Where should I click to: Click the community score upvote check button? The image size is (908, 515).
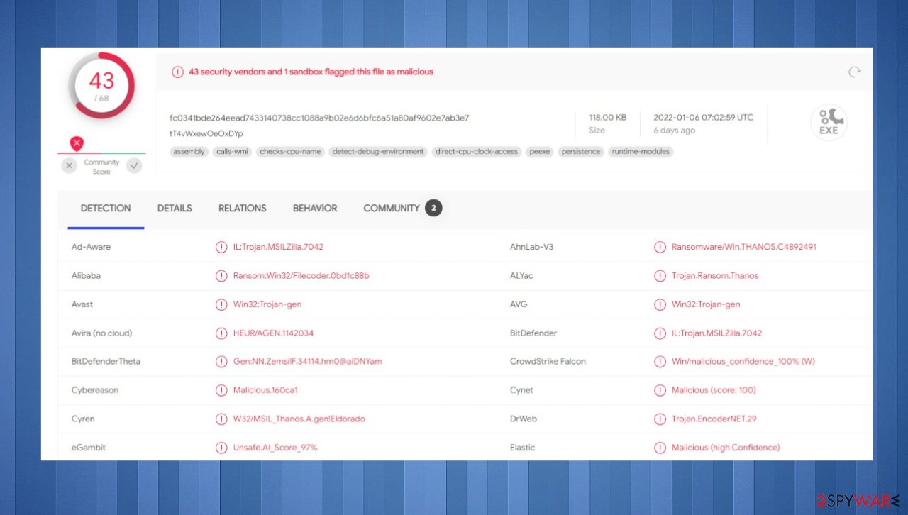pyautogui.click(x=134, y=166)
